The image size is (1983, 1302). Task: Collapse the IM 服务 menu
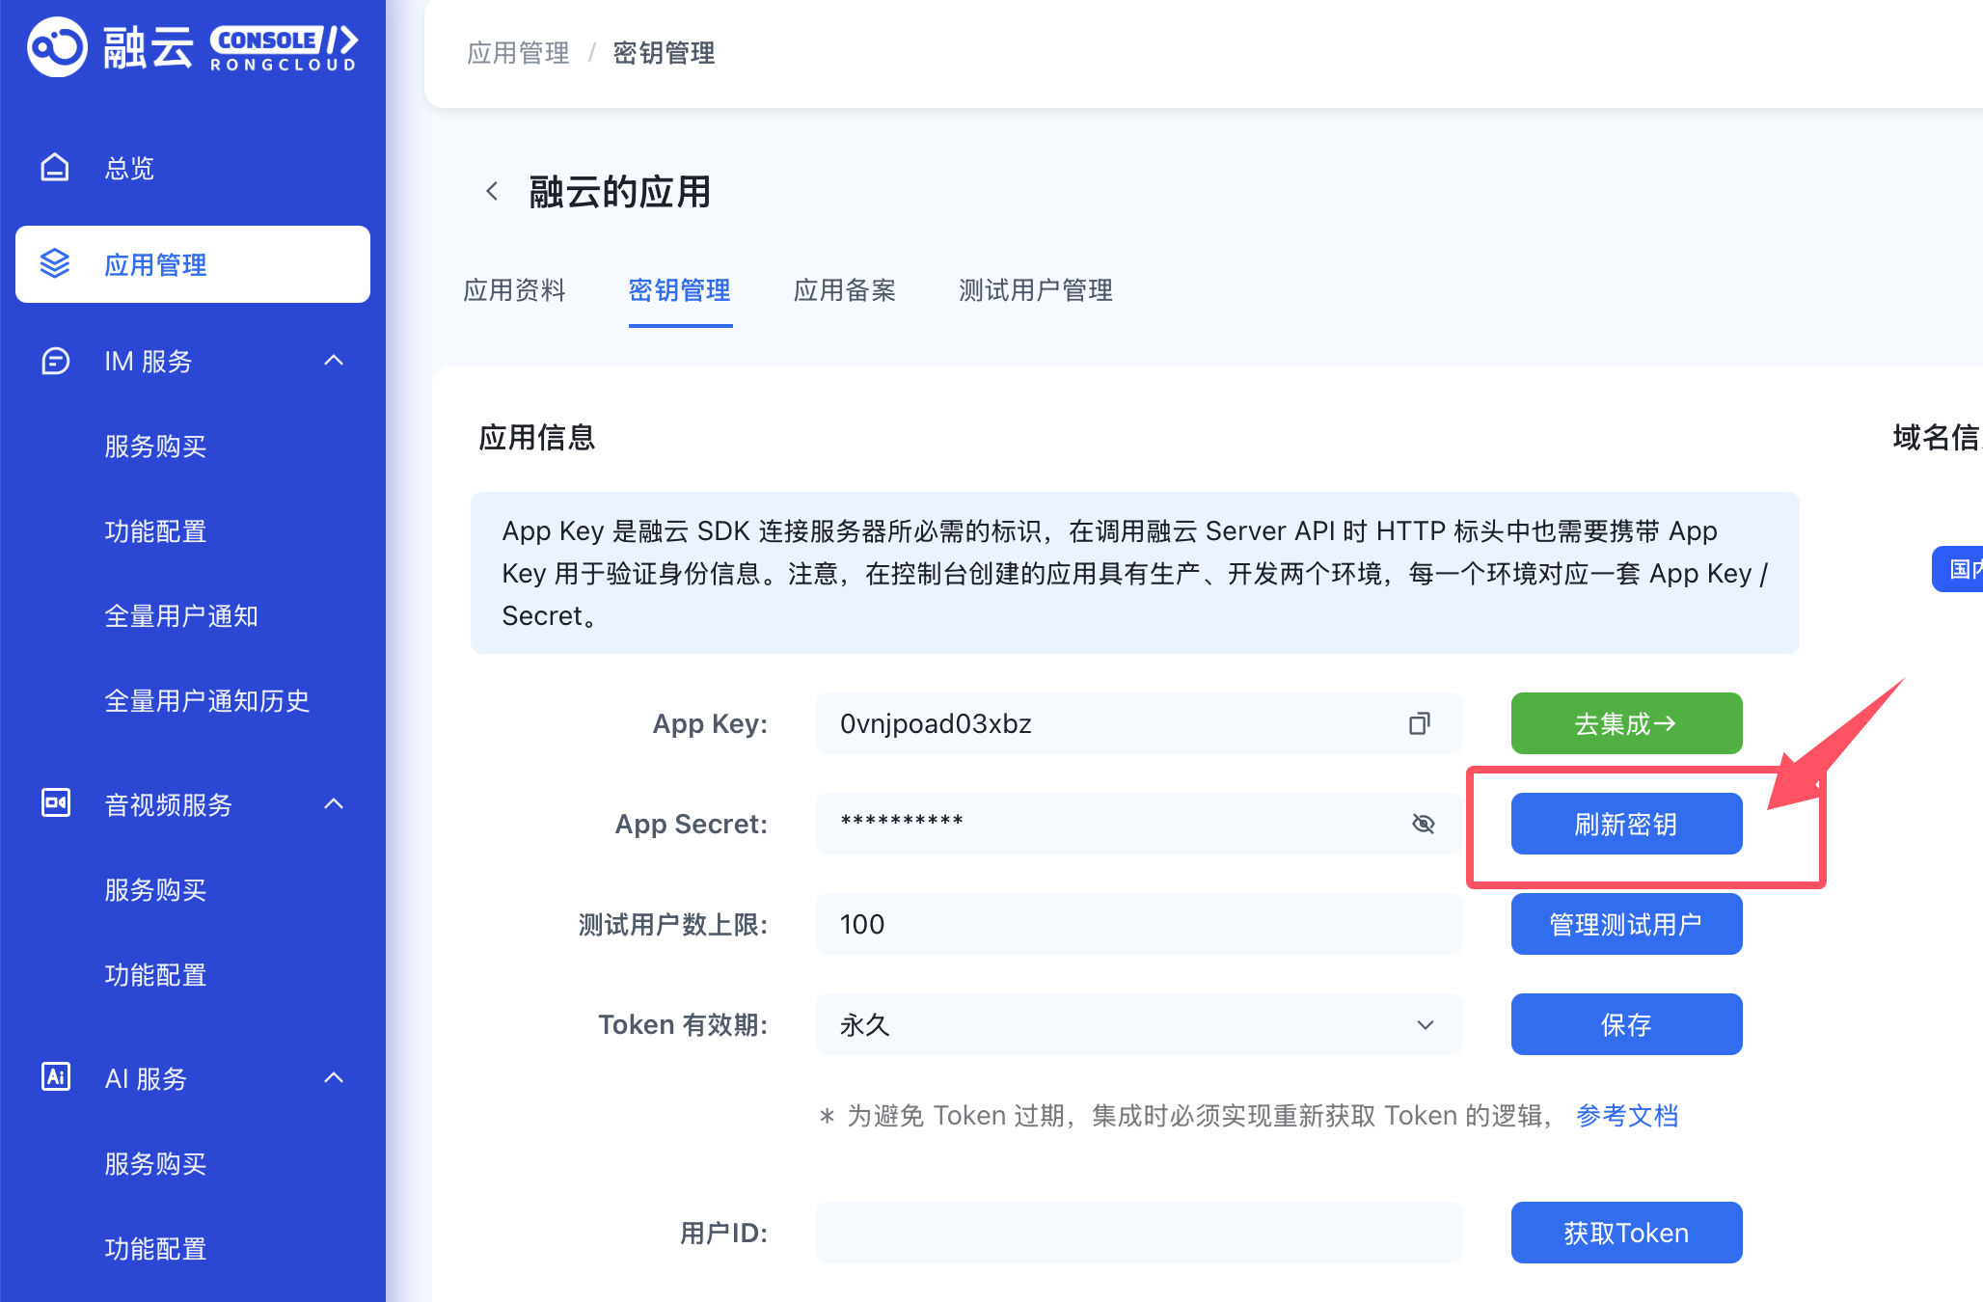[x=334, y=361]
